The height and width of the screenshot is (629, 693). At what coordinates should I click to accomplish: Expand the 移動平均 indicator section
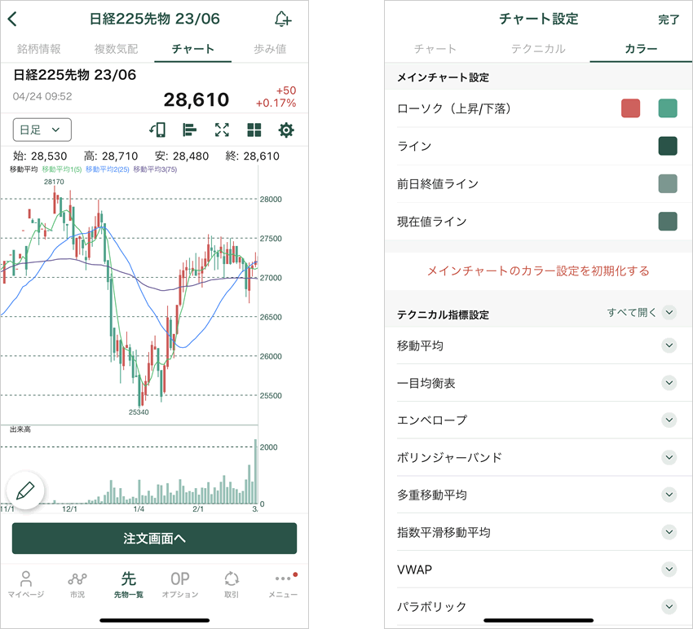click(x=669, y=345)
